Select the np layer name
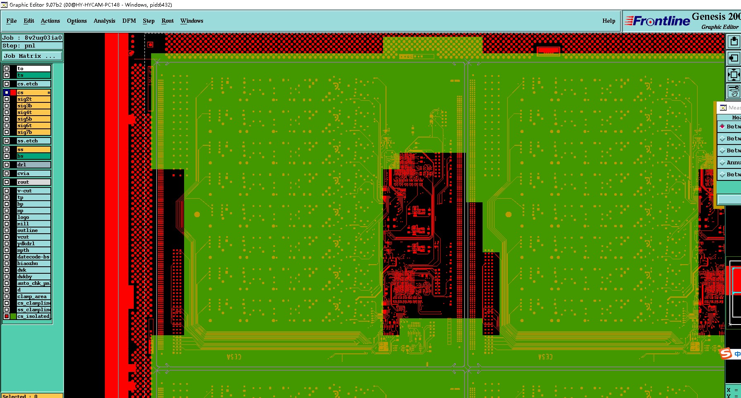 coord(33,211)
